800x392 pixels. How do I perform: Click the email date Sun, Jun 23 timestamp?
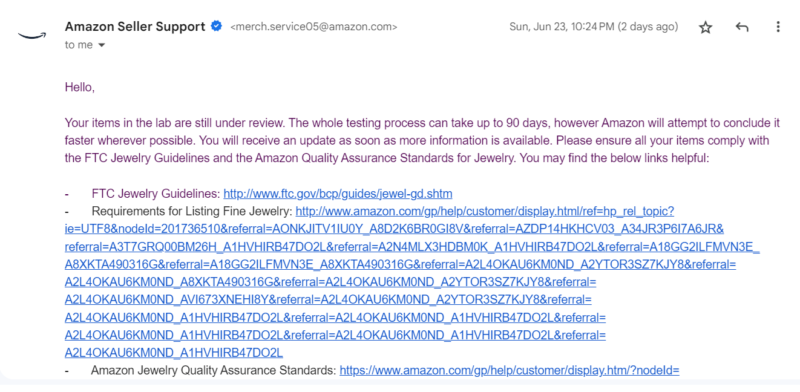tap(594, 27)
